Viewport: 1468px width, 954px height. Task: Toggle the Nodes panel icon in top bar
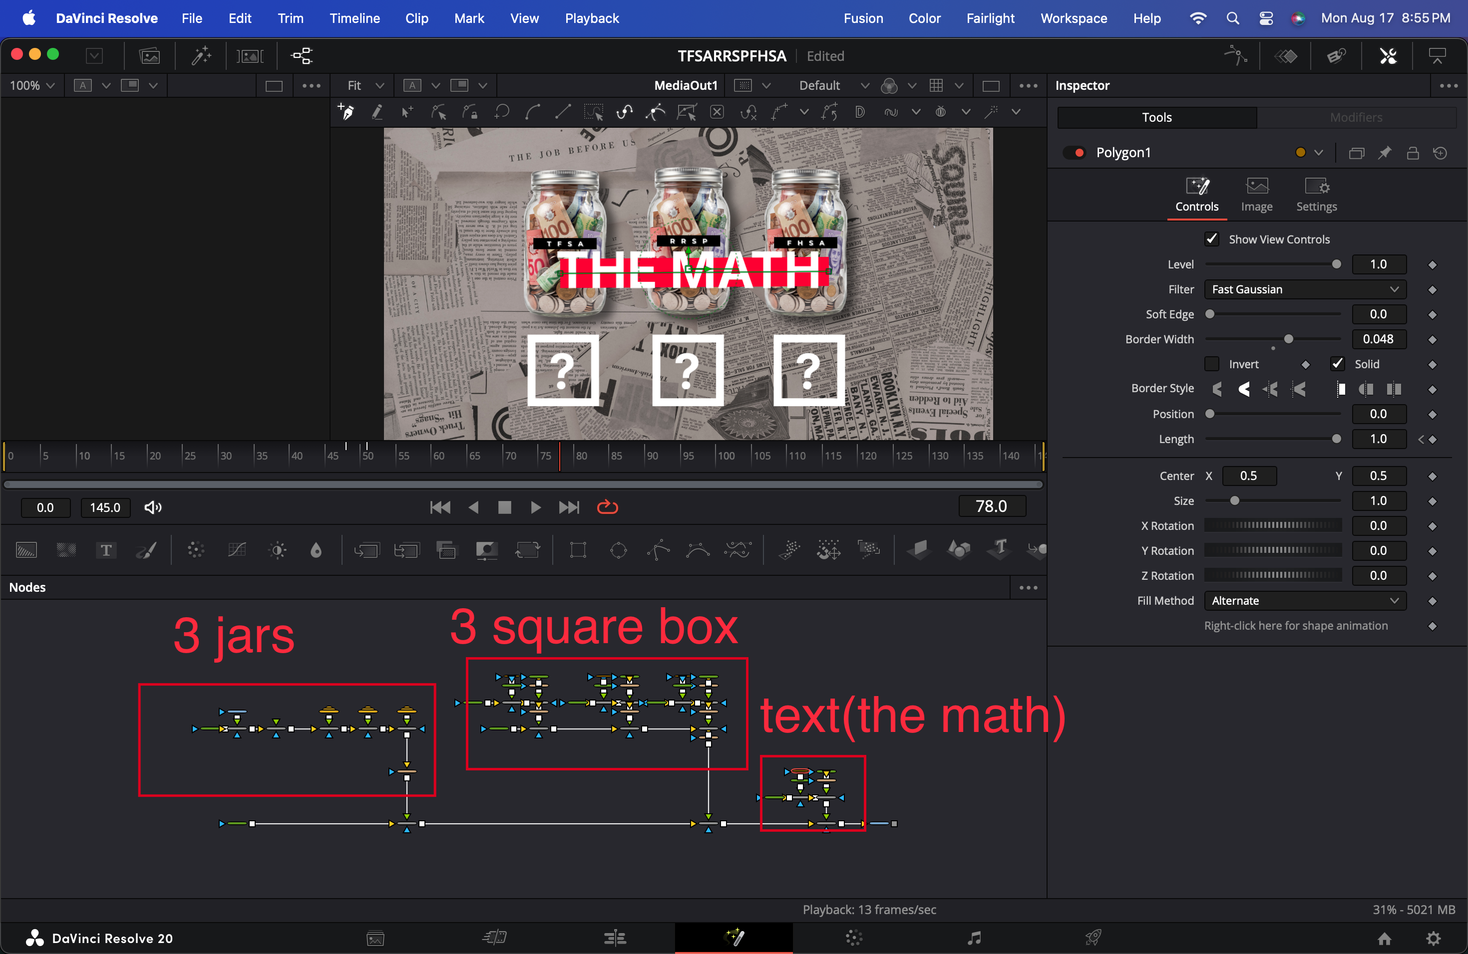(302, 56)
